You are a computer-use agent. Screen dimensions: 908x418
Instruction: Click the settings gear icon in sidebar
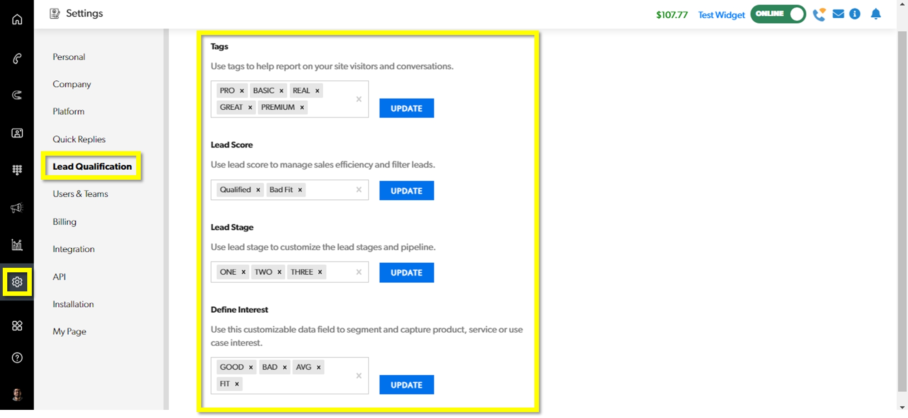coord(17,282)
